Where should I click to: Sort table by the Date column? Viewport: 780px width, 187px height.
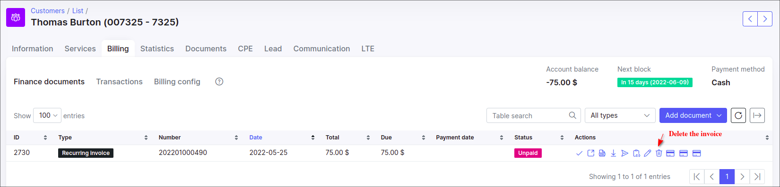coord(256,138)
